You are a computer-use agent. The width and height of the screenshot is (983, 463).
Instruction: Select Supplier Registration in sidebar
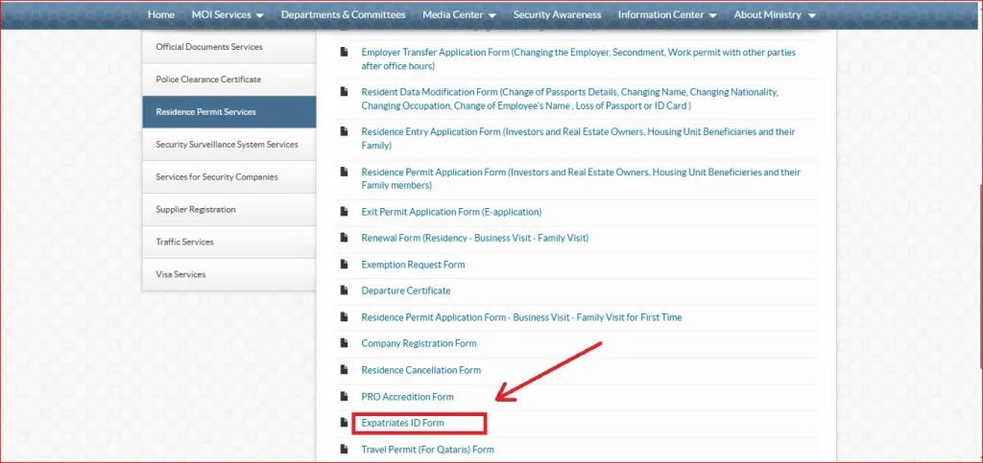228,210
